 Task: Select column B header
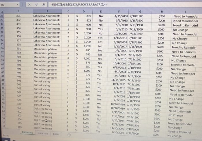tap(47, 12)
